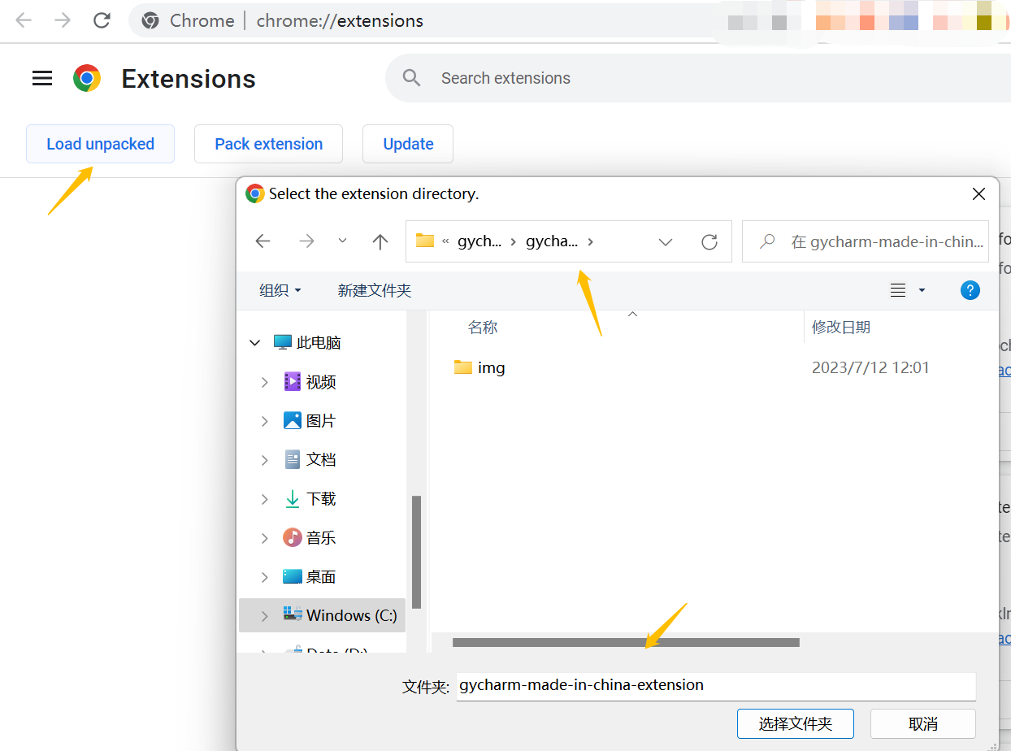Click the dialog search box 在 gycharm-made-in-chin...
The width and height of the screenshot is (1011, 751).
(x=866, y=241)
